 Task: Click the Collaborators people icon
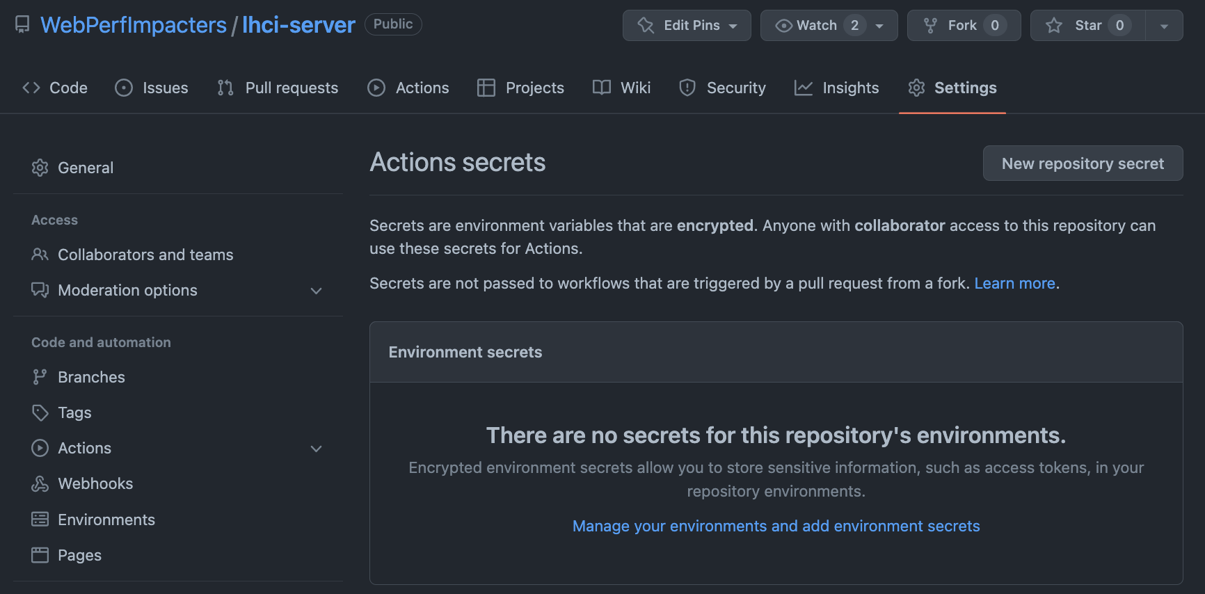tap(40, 255)
